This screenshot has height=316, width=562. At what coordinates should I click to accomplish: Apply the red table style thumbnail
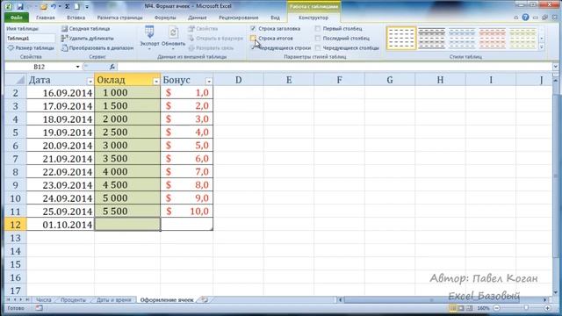[x=493, y=38]
